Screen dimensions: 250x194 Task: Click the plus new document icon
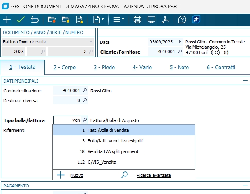(7, 20)
